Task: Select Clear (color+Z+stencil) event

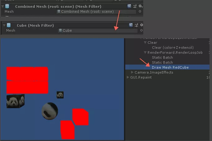Action: tap(173, 47)
